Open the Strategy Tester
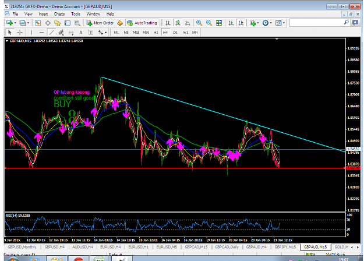Screen dimensions: 364x261 77,23
